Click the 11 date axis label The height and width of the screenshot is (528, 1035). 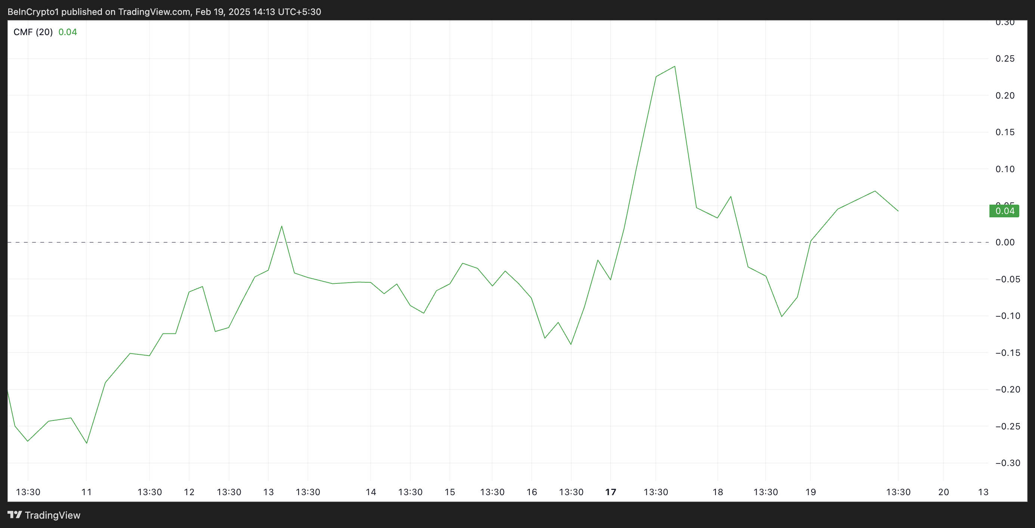point(86,492)
